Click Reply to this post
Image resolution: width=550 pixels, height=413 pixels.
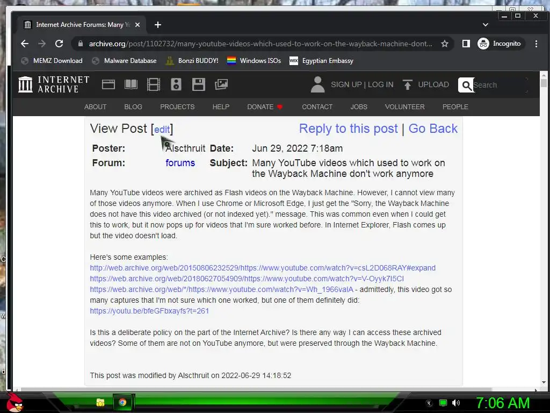pyautogui.click(x=348, y=129)
